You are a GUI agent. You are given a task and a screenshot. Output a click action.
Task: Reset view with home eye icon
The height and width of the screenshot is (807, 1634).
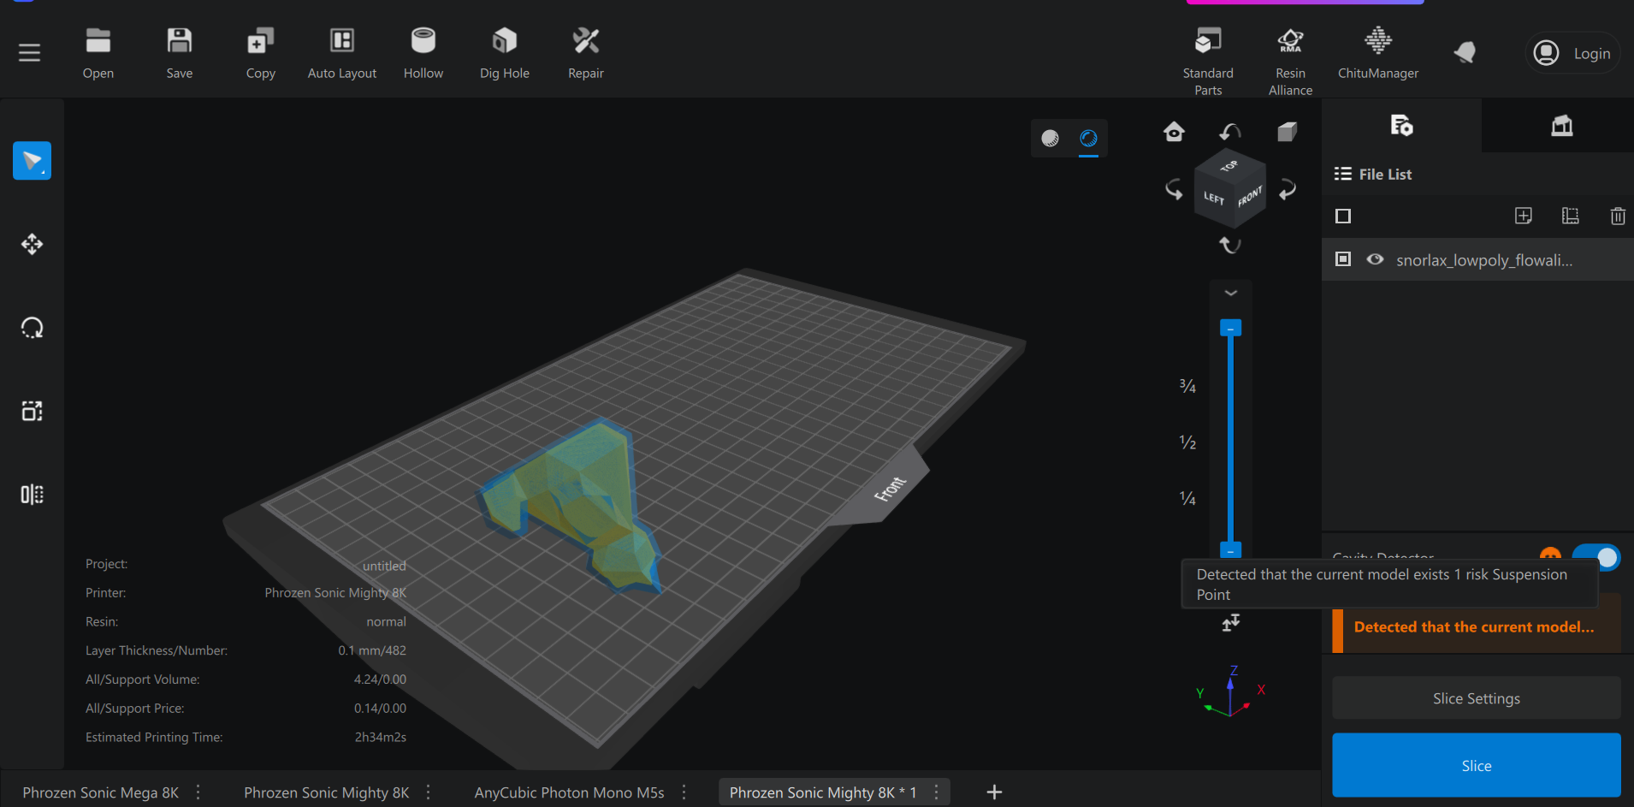click(1175, 131)
